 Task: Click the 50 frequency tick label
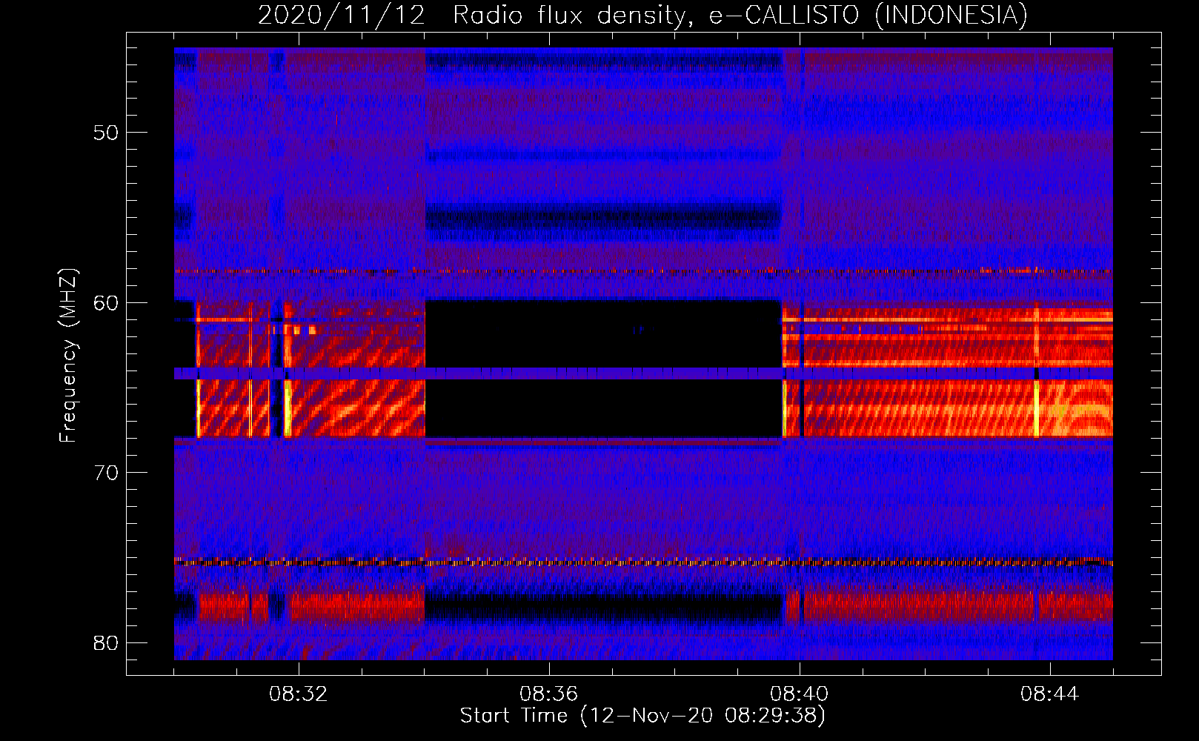(106, 133)
